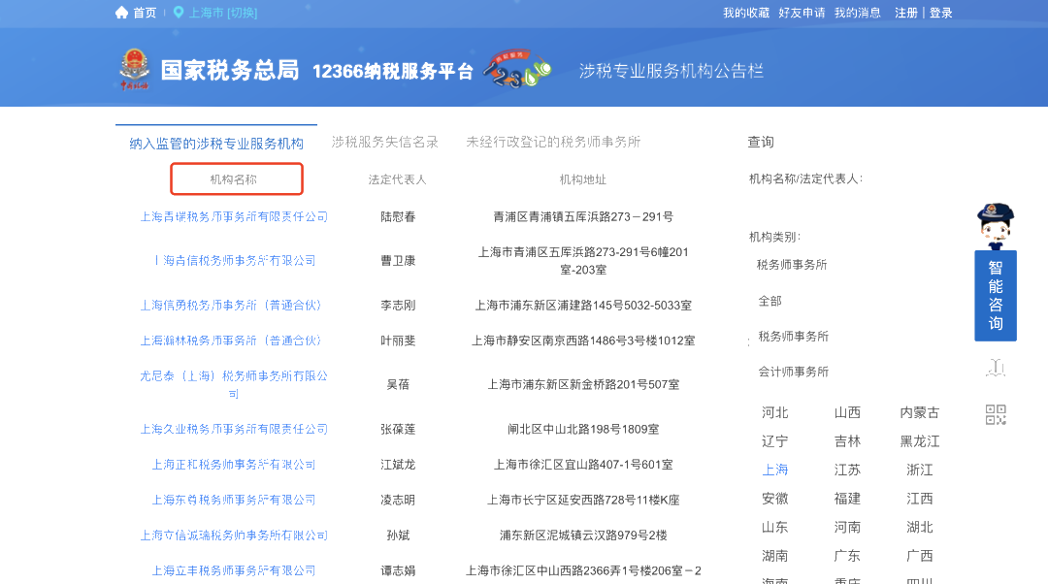This screenshot has height=584, width=1048.
Task: Open the 智能咨询 panel
Action: pos(996,294)
